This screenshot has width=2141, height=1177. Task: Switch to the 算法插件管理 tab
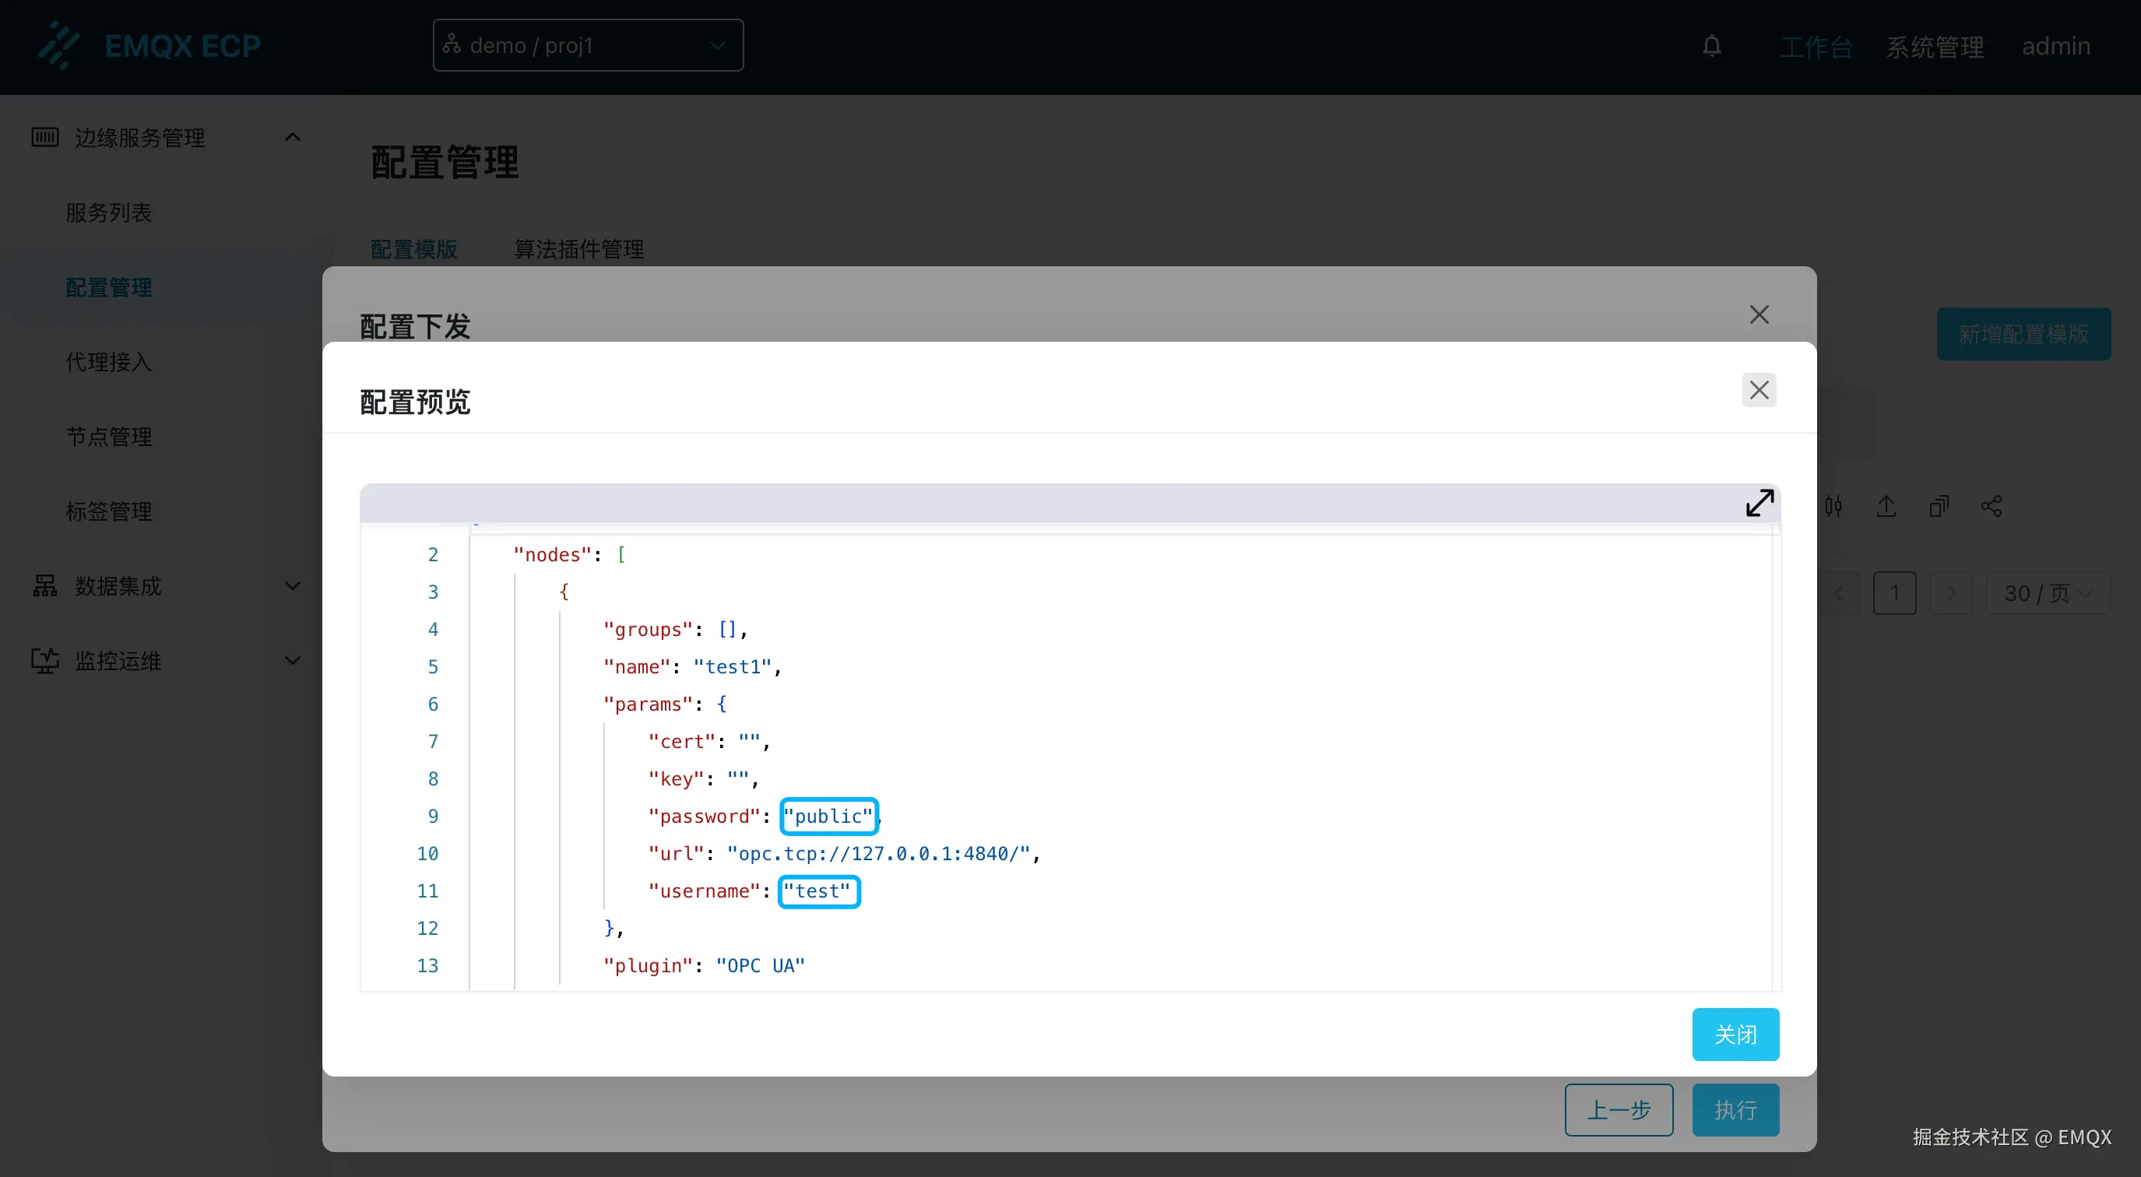coord(578,248)
